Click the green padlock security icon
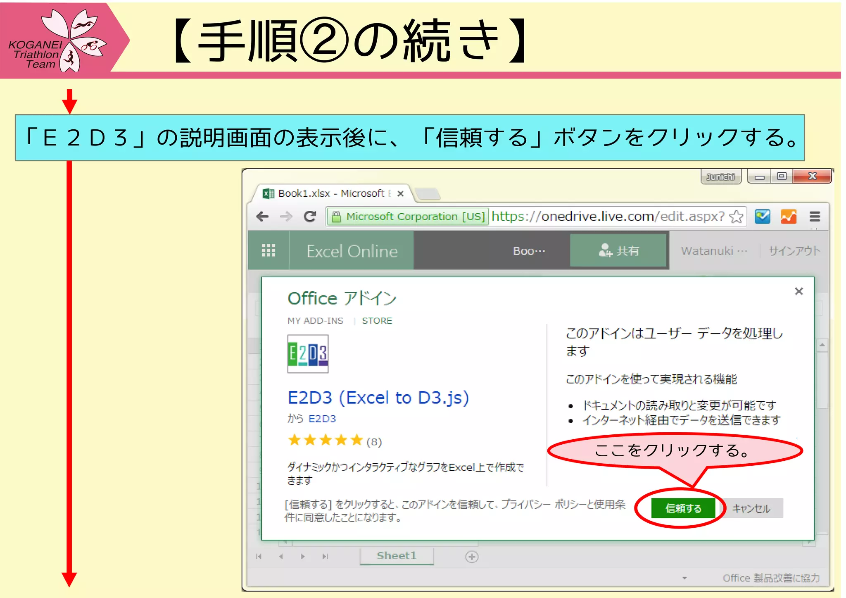The width and height of the screenshot is (846, 598). [336, 217]
